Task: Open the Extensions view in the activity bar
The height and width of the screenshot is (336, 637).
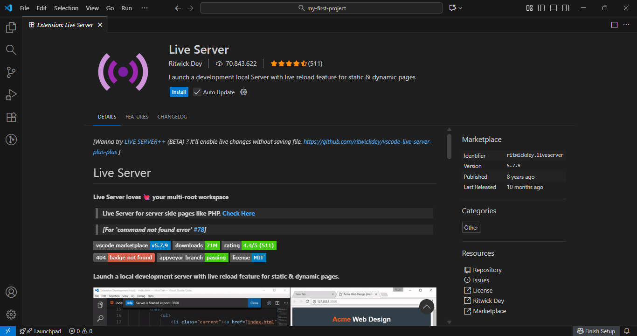Action: click(11, 117)
